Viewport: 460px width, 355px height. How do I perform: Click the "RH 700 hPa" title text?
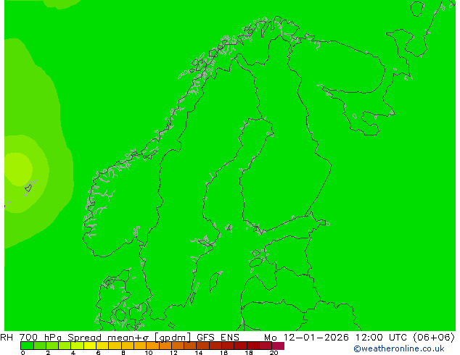tap(30, 338)
